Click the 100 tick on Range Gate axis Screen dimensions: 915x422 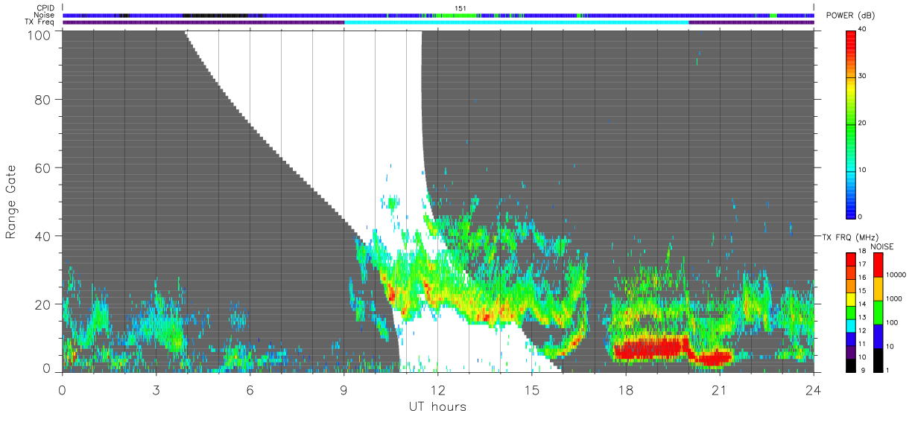[x=40, y=34]
